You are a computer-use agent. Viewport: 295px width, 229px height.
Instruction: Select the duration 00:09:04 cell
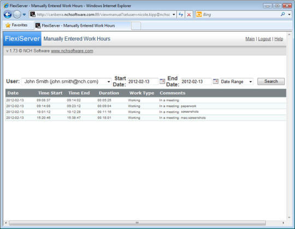click(104, 106)
